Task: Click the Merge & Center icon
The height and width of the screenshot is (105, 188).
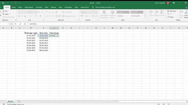Action: [x=63, y=16]
